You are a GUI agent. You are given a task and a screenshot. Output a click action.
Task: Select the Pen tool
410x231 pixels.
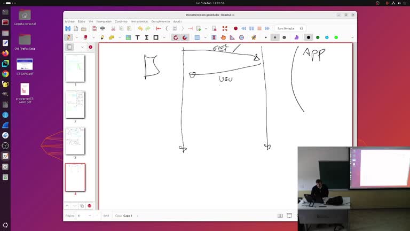(68, 37)
